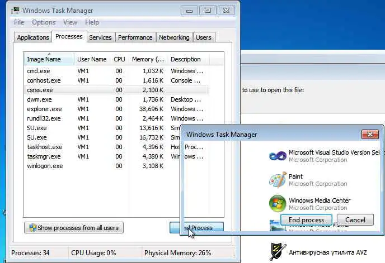385x263 pixels.
Task: Click the Processes: 34 status bar entry
Action: (30, 253)
